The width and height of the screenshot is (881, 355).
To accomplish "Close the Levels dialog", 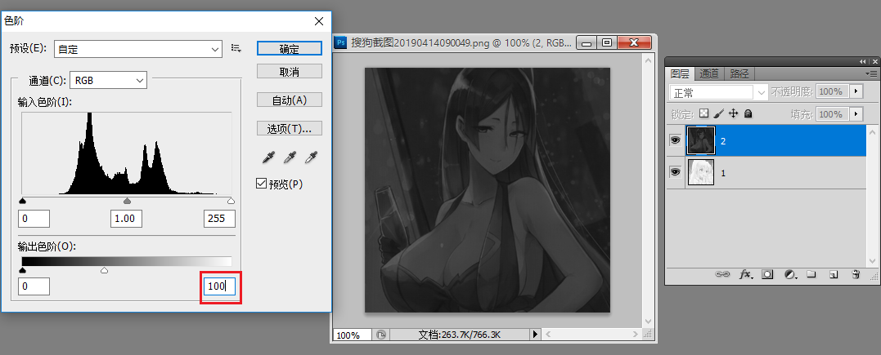I will (x=318, y=21).
